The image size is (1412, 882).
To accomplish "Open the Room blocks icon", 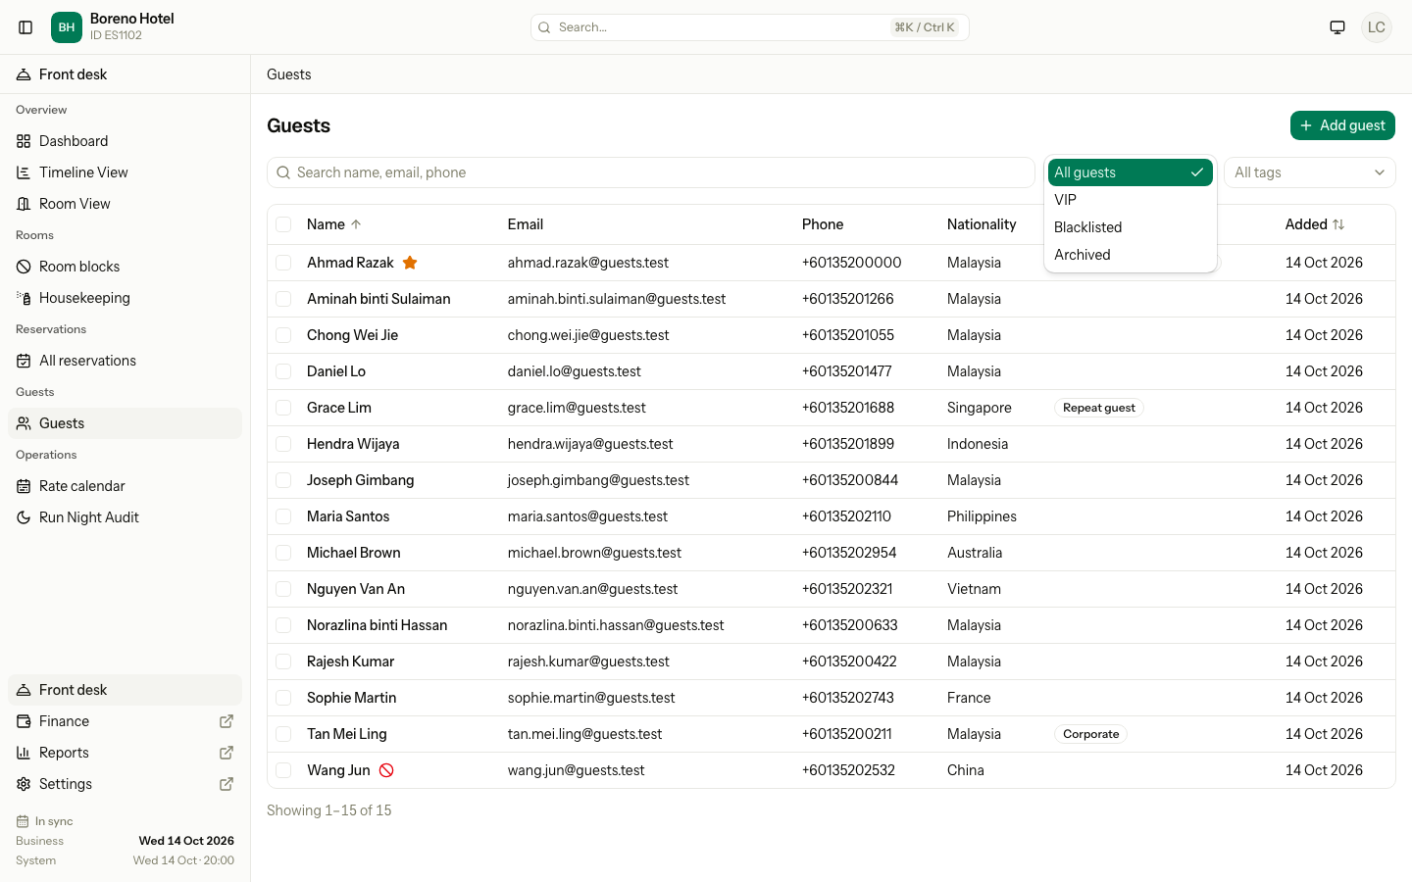I will pos(24,267).
